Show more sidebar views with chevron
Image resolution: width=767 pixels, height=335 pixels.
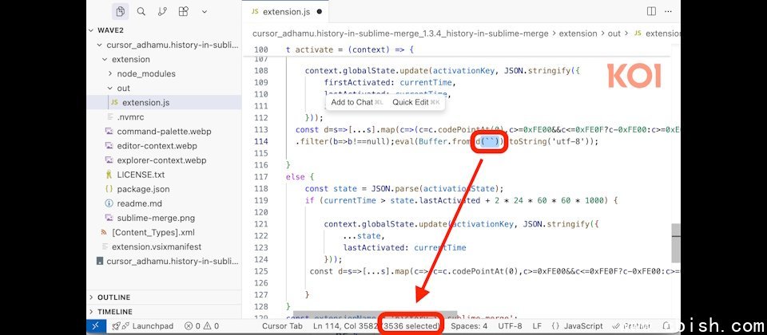(205, 11)
